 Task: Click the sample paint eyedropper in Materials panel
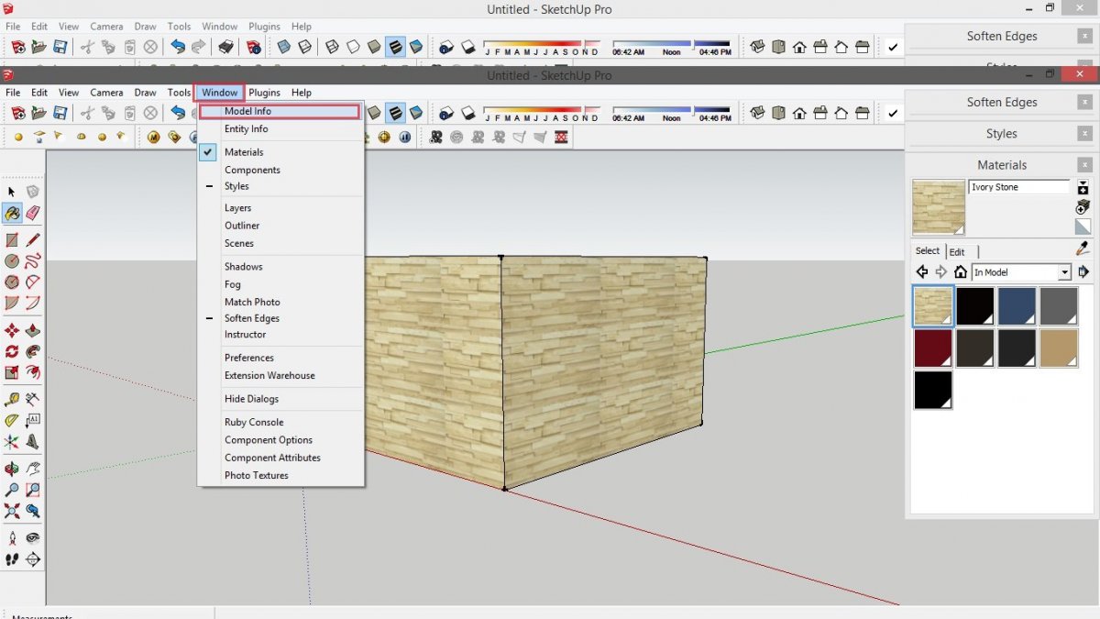[x=1080, y=249]
